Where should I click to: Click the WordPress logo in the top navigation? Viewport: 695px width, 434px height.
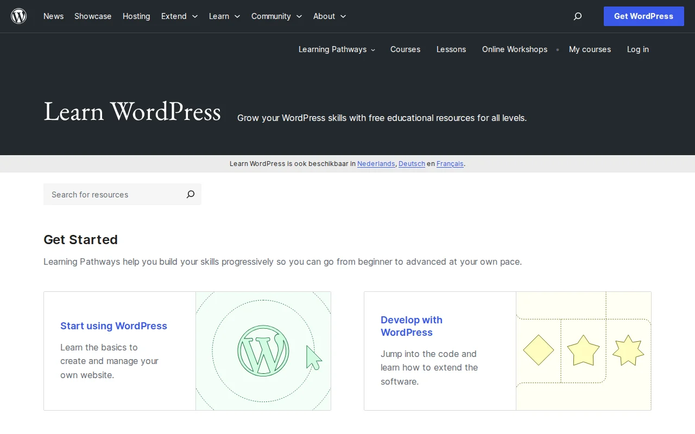[x=18, y=16]
